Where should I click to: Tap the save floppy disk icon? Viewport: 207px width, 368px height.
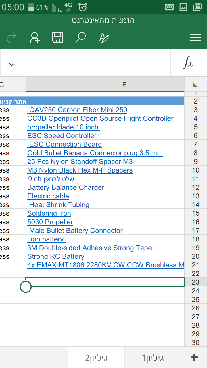tap(57, 37)
